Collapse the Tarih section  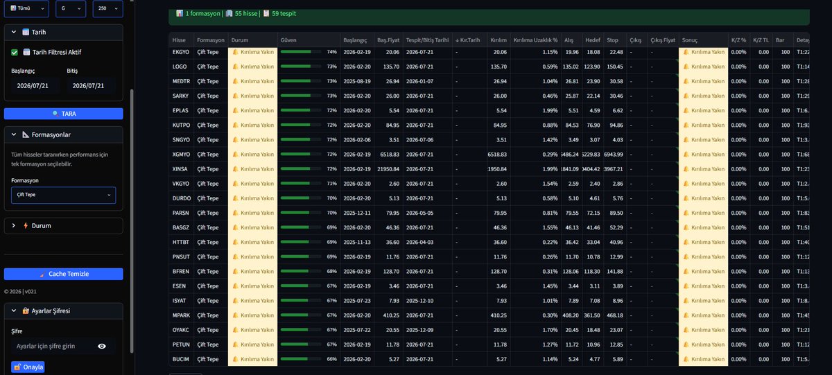(64, 32)
